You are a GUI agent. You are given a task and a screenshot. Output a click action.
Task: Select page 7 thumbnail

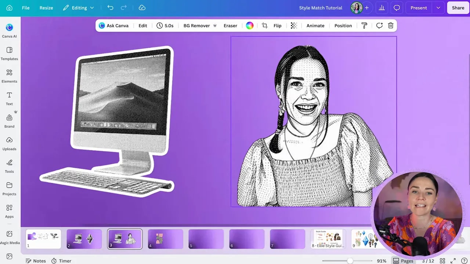[288, 239]
